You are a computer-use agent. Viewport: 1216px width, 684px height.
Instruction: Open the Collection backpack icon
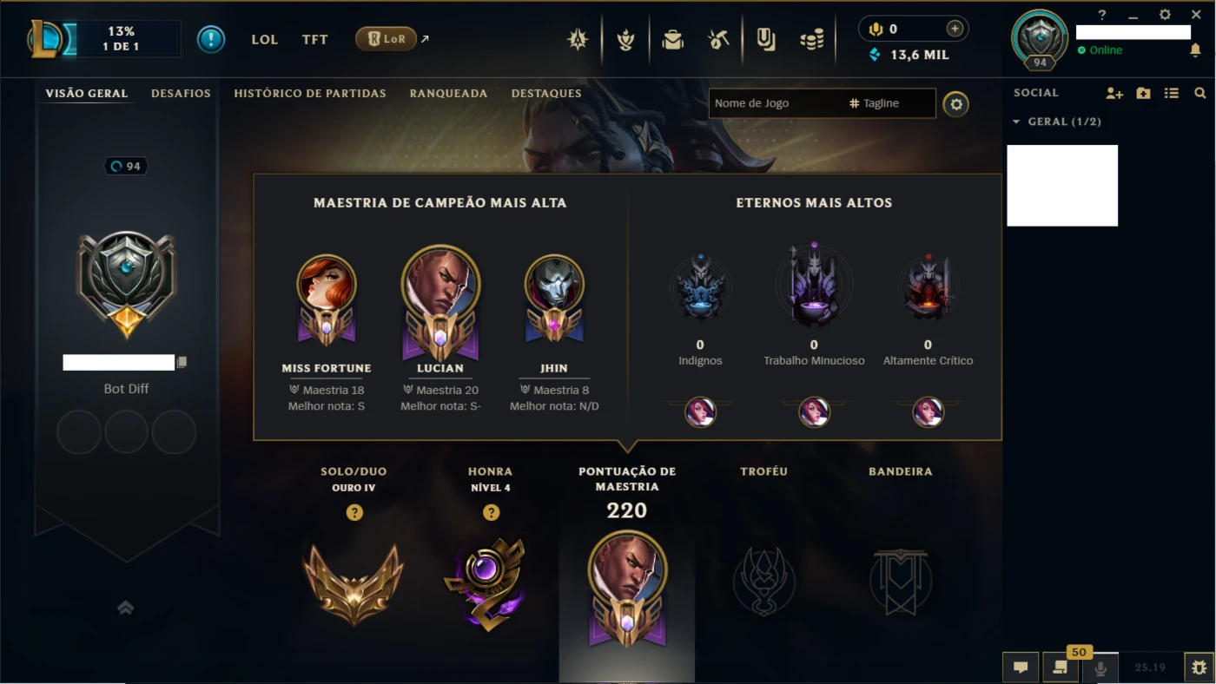[x=672, y=39]
